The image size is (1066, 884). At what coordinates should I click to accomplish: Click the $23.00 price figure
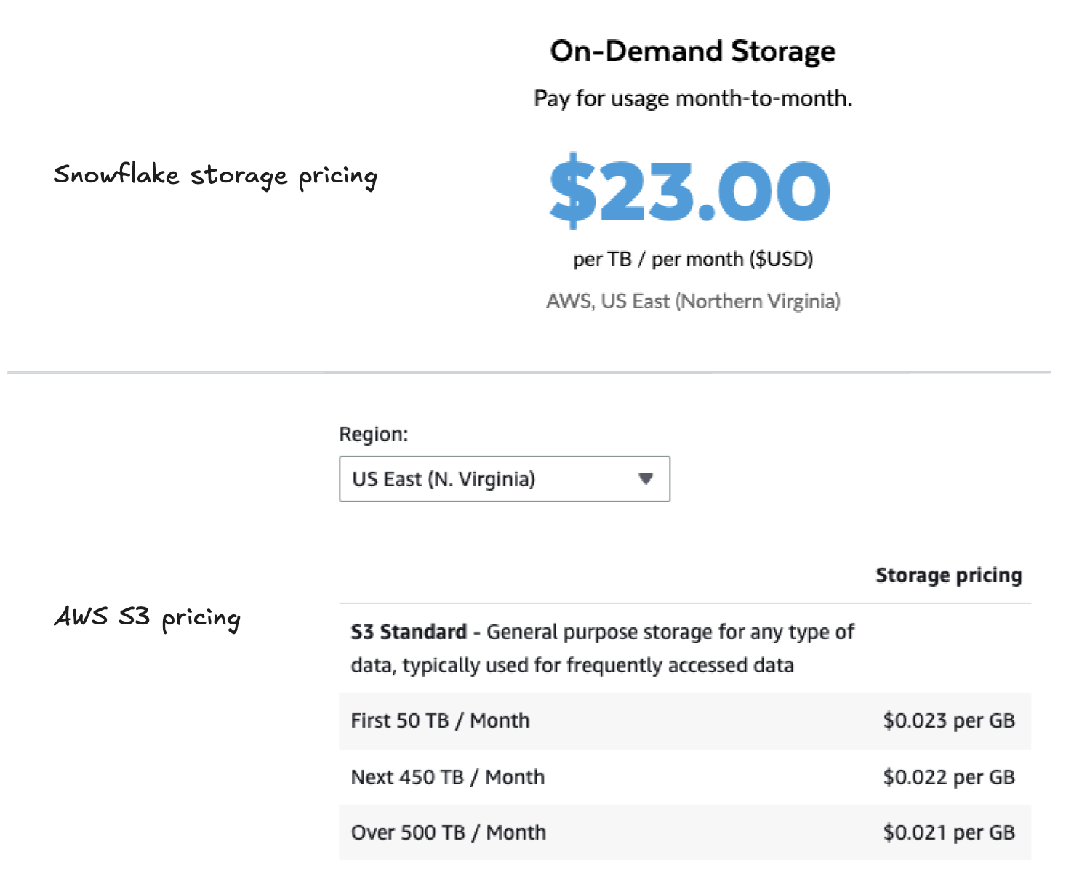[x=690, y=190]
